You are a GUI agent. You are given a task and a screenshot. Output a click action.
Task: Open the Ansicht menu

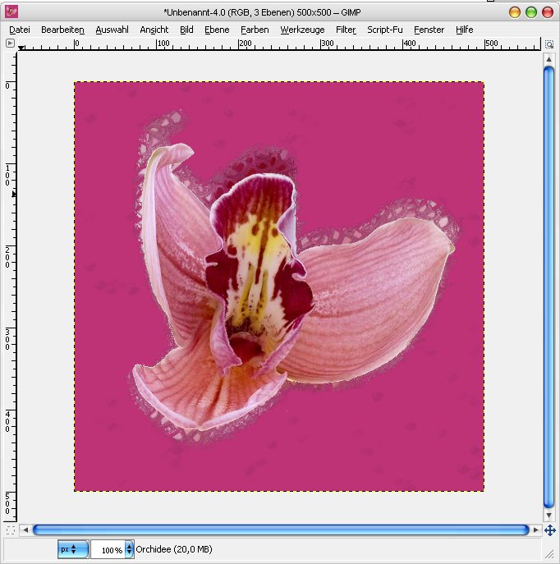[x=154, y=30]
